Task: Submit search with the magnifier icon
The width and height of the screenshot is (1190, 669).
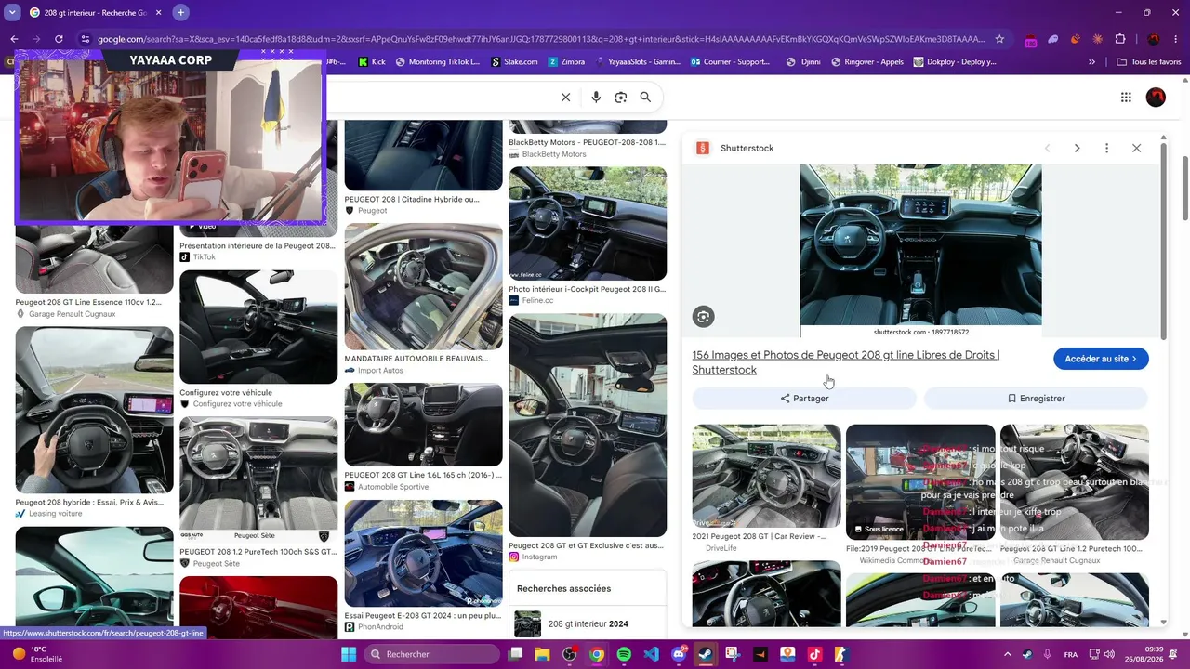Action: (645, 98)
